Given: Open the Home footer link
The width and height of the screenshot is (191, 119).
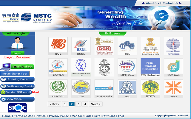Looking at the screenshot, I should [x=6, y=116].
